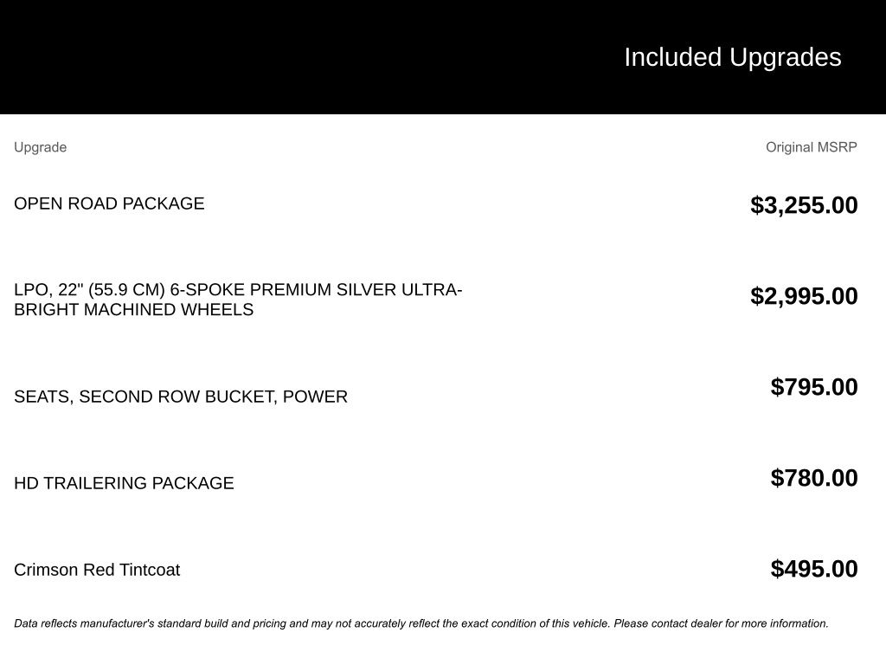886x665 pixels.
Task: Click the BRIGHT MACHINED WHEELS text line
Action: click(133, 310)
